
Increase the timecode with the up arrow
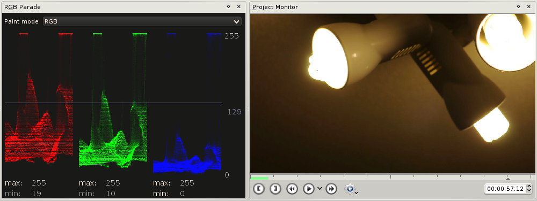[529, 187]
